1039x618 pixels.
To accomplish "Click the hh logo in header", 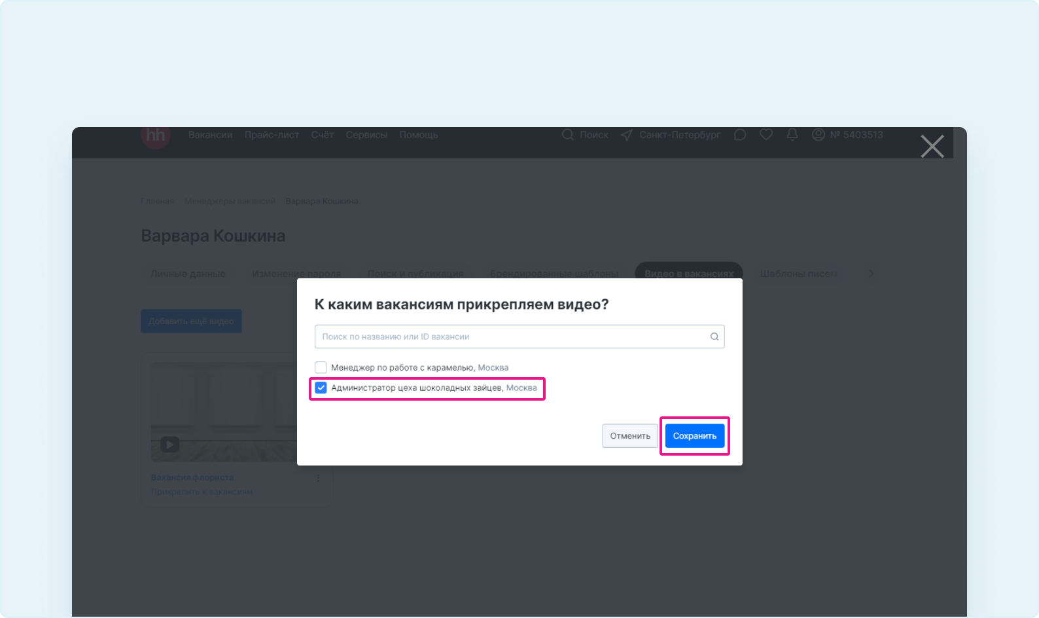I will tap(156, 136).
